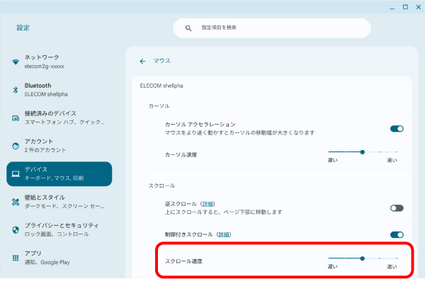The width and height of the screenshot is (425, 281).
Task: Click the search magnifier icon
Action: click(188, 28)
